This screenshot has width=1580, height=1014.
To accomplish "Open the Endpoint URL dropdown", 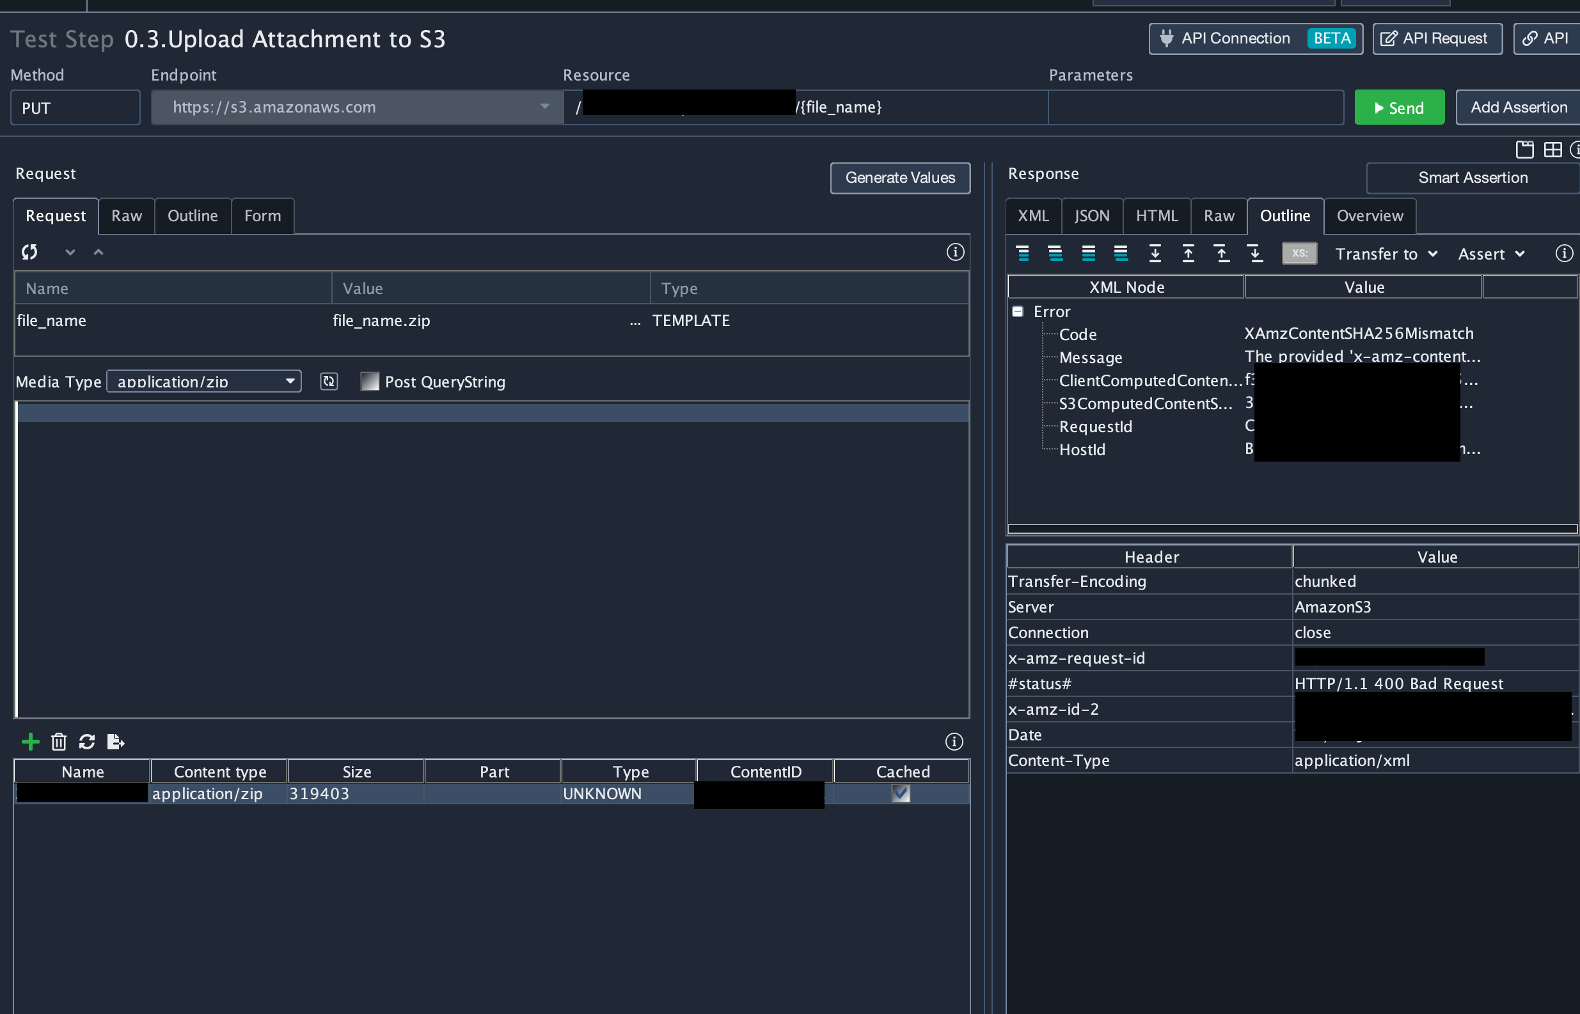I will coord(544,107).
